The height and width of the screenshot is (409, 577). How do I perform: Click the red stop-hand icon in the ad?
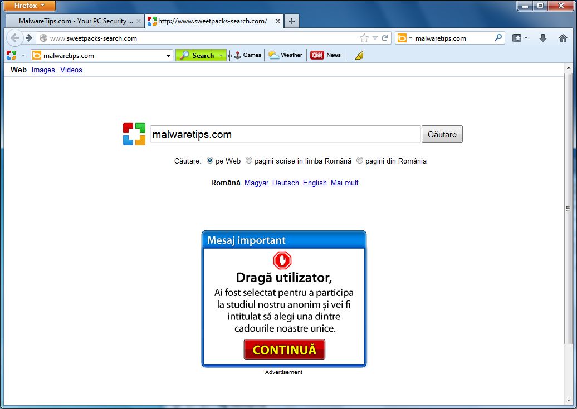(282, 260)
